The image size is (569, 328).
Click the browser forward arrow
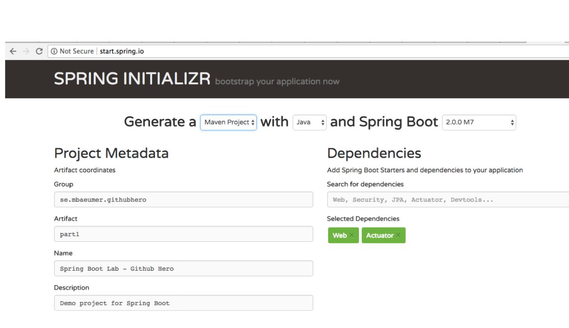[x=26, y=51]
